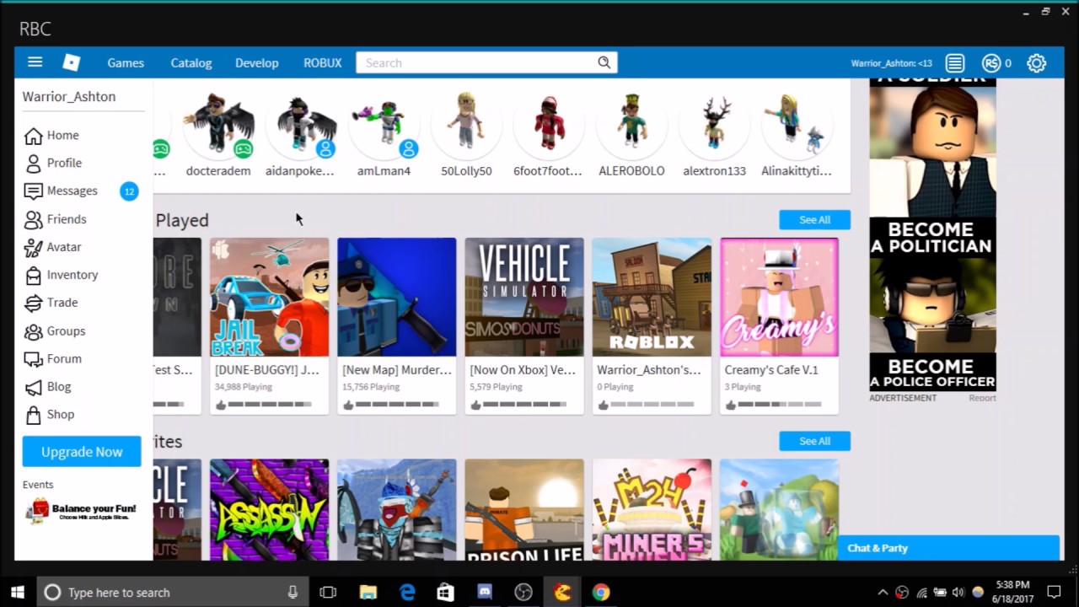This screenshot has width=1079, height=607.
Task: Select Forum in the sidebar
Action: click(64, 359)
